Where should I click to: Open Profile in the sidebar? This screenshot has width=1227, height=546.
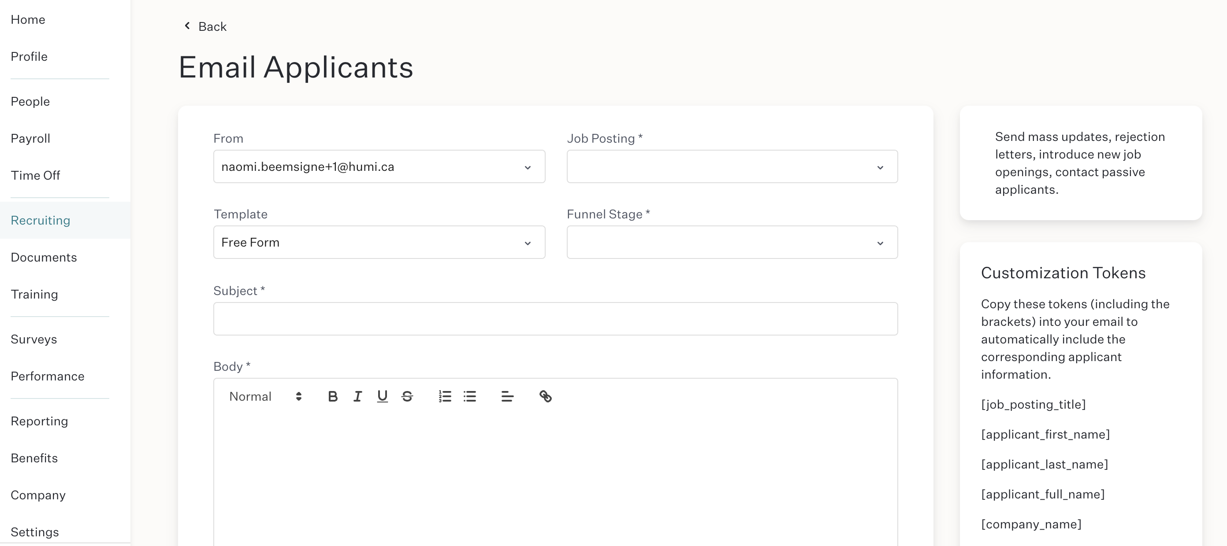pos(29,57)
